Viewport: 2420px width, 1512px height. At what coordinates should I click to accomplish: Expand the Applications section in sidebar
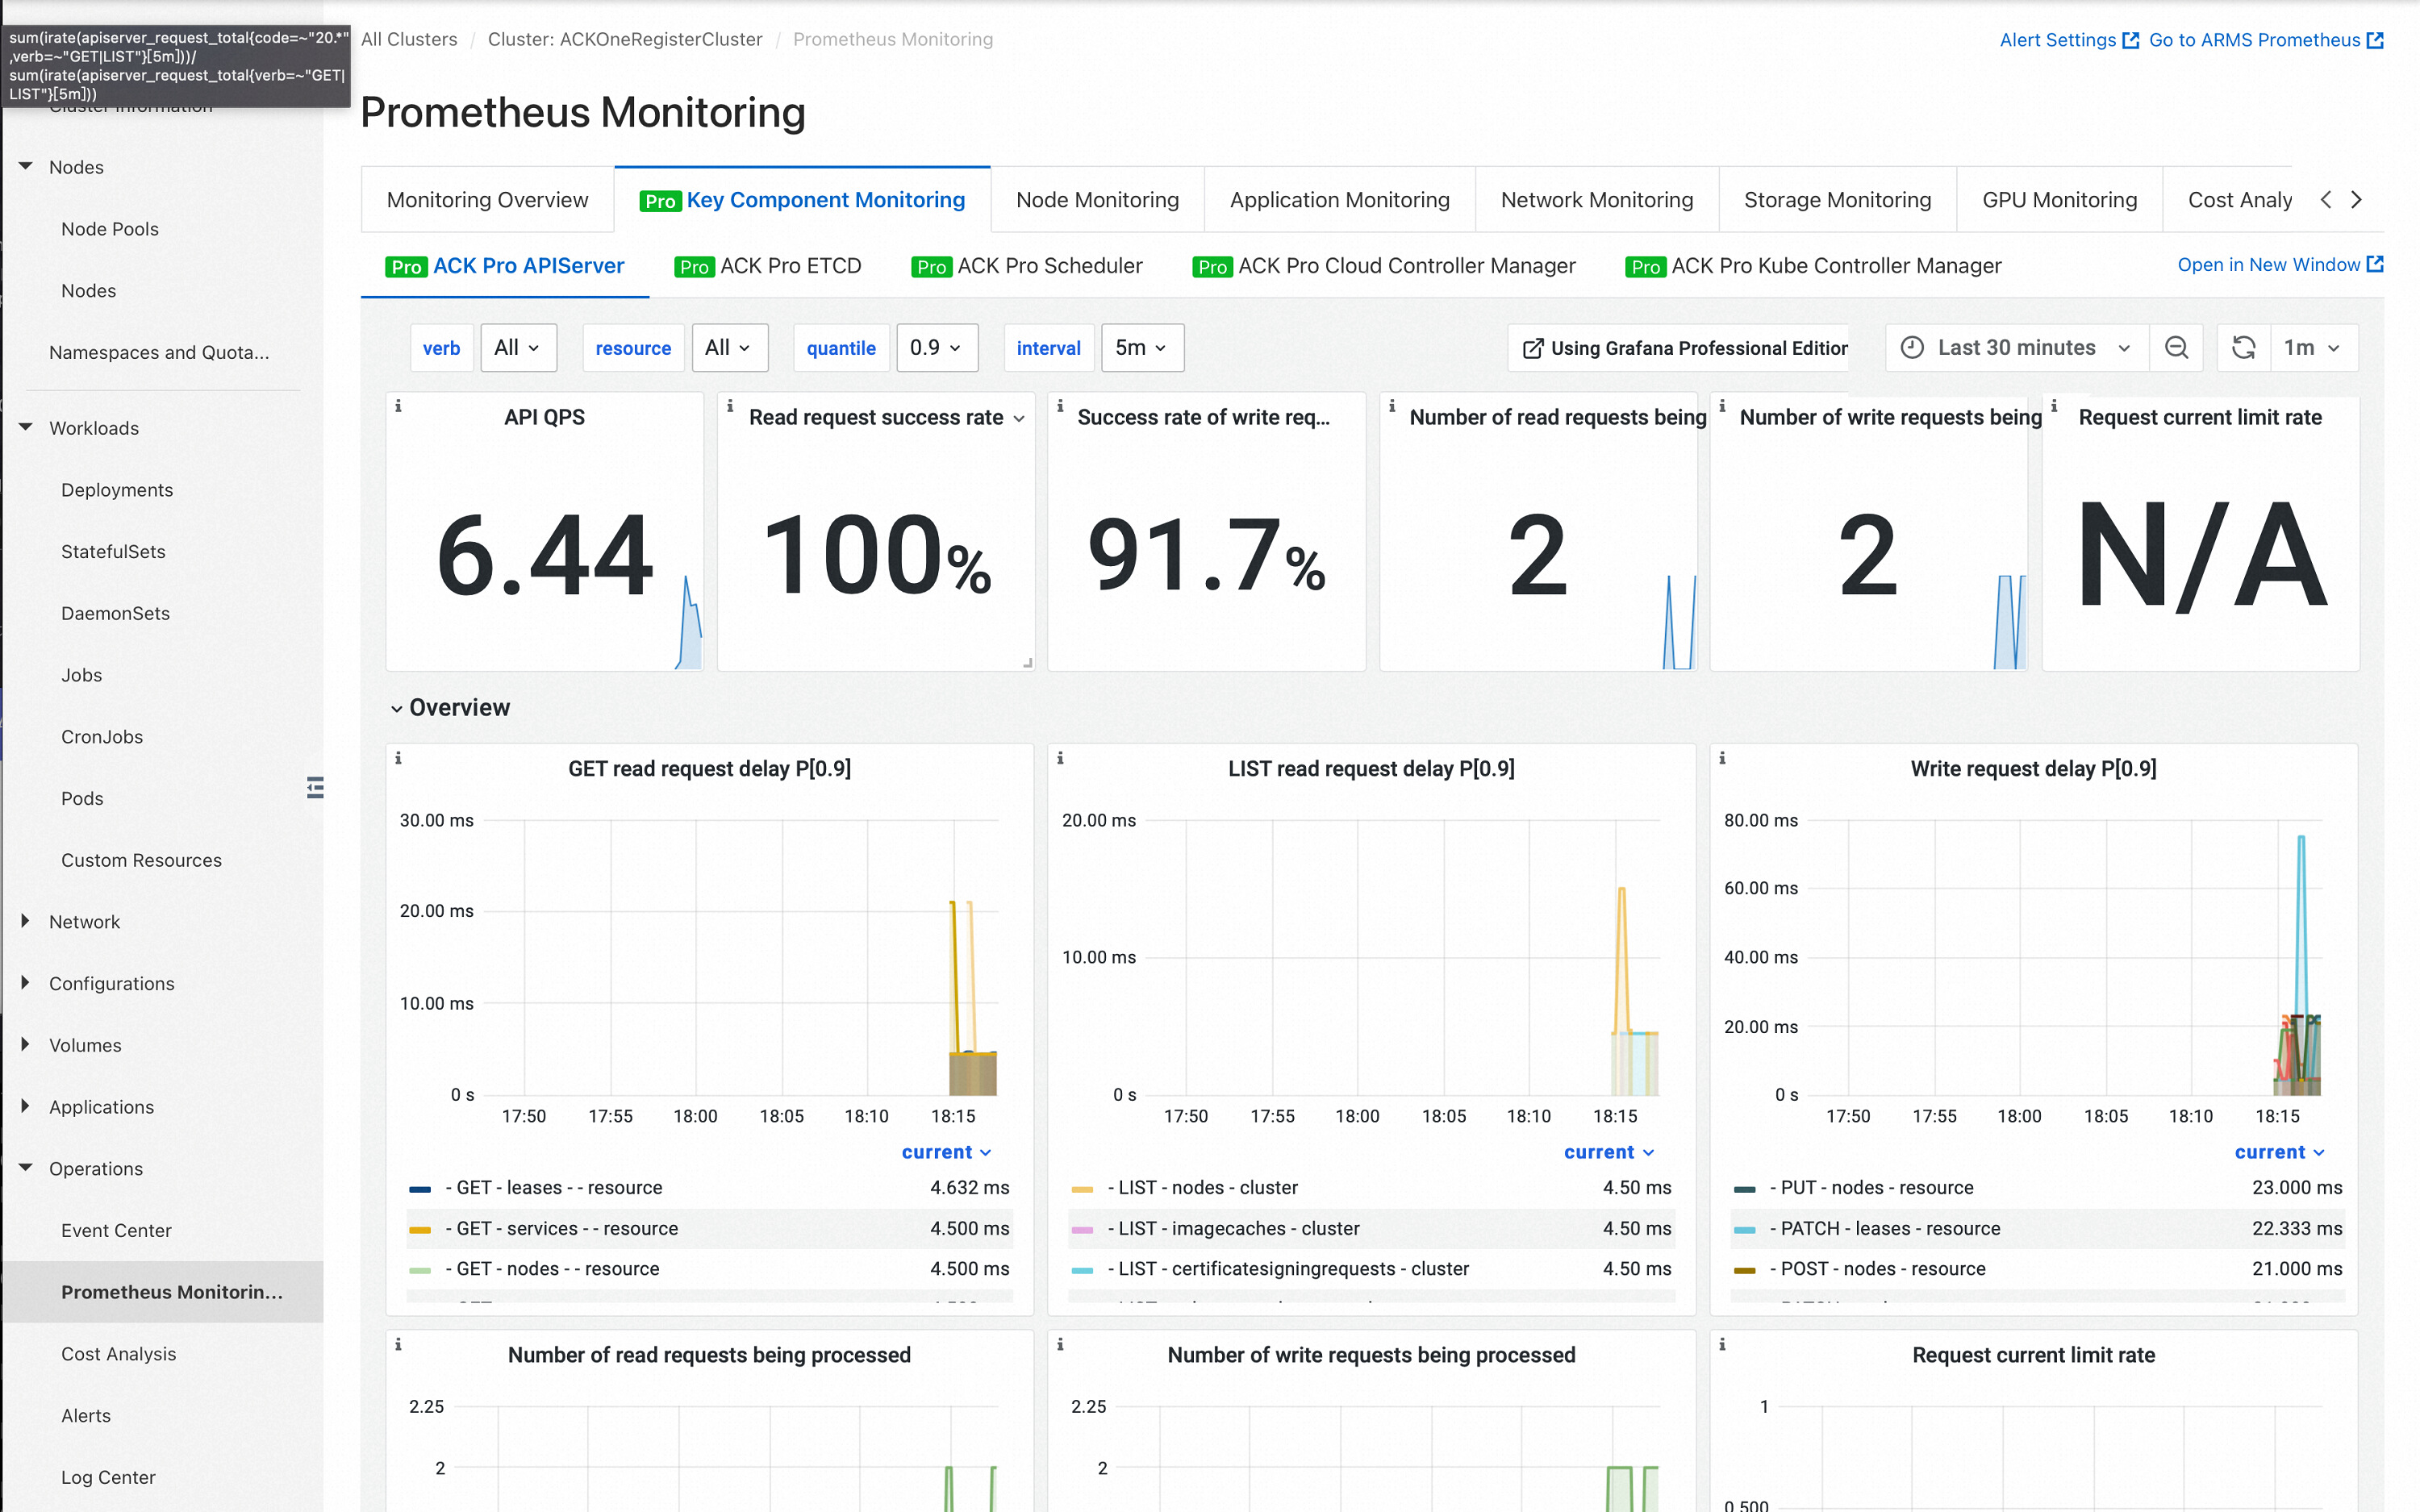coord(26,1106)
